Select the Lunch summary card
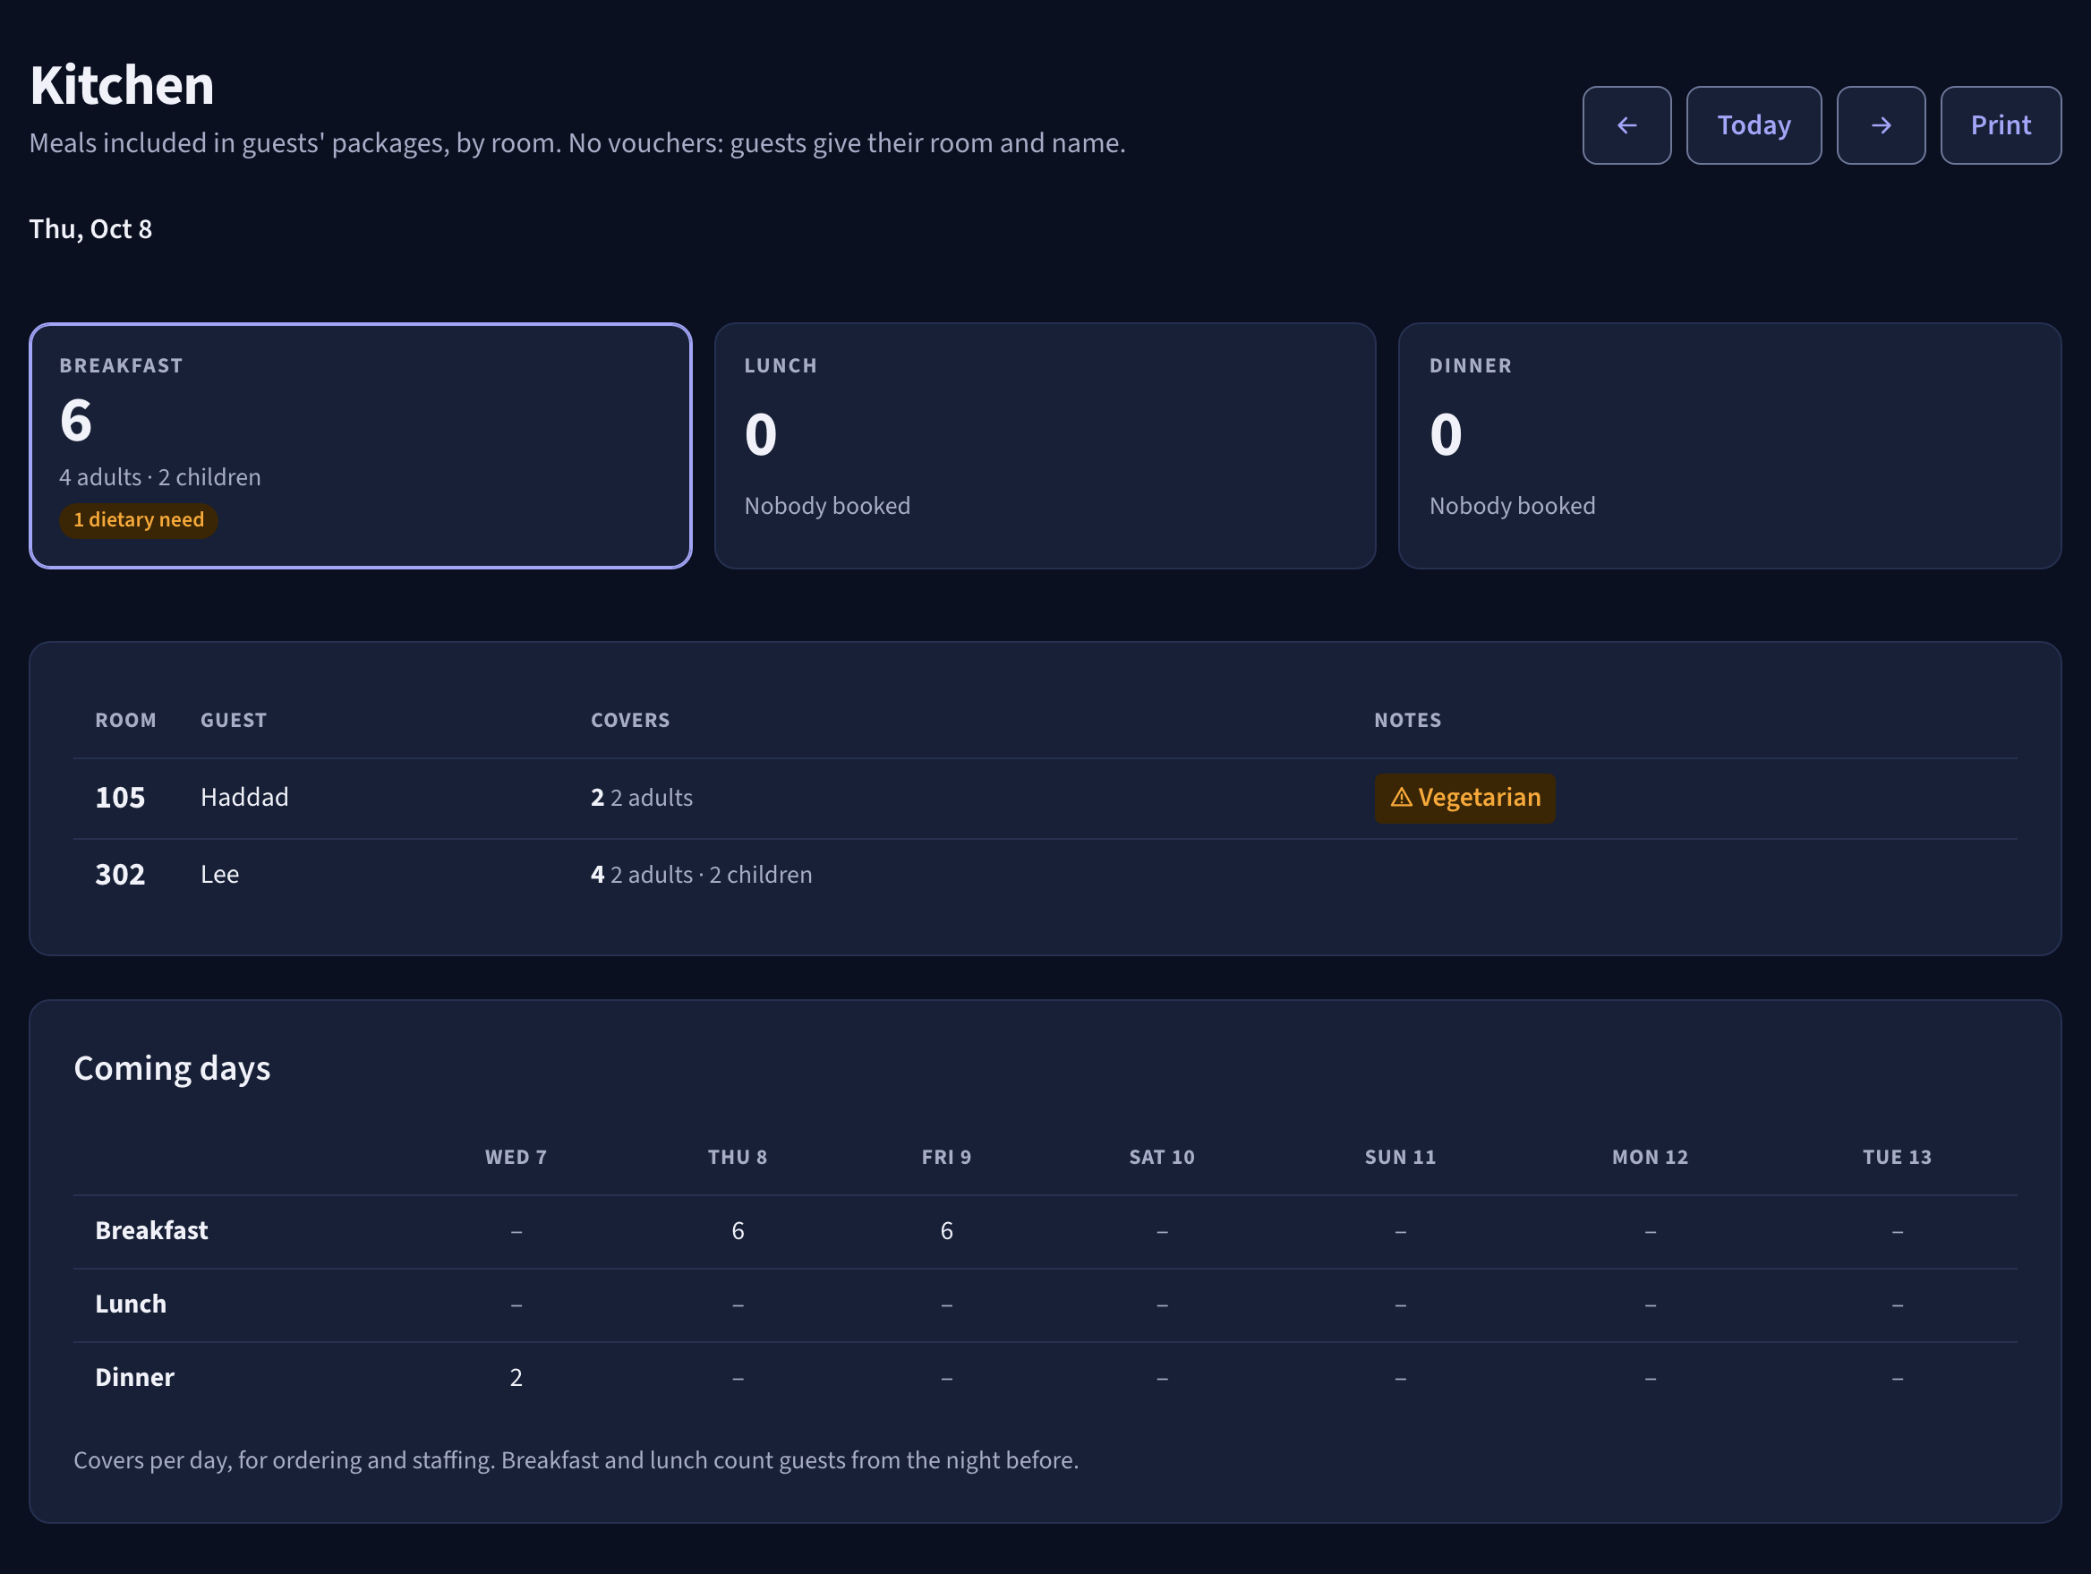Image resolution: width=2091 pixels, height=1574 pixels. coord(1045,445)
